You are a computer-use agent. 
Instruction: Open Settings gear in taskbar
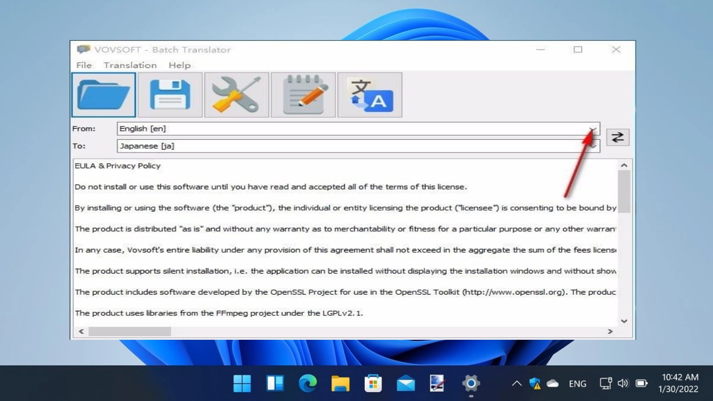pyautogui.click(x=471, y=383)
